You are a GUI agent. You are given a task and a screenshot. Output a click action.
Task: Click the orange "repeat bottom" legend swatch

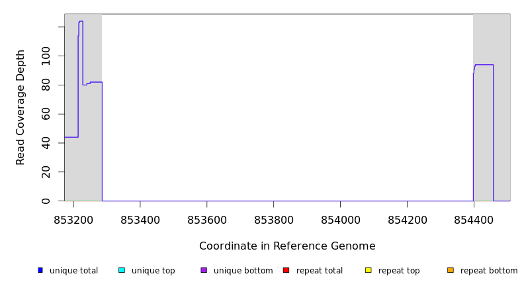[451, 270]
